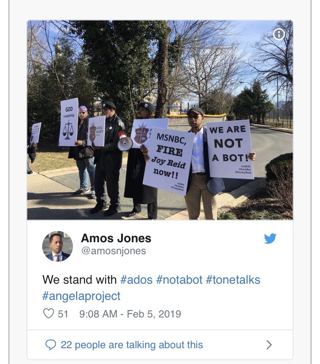Open the #notabot hashtag
320x364 pixels.
179,279
